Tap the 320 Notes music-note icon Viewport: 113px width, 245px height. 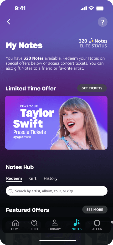coord(91,41)
